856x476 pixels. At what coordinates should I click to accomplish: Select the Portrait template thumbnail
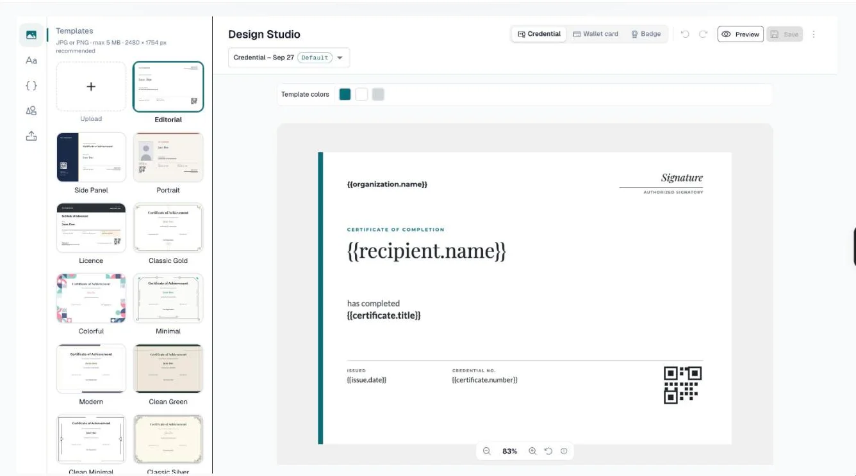(168, 157)
